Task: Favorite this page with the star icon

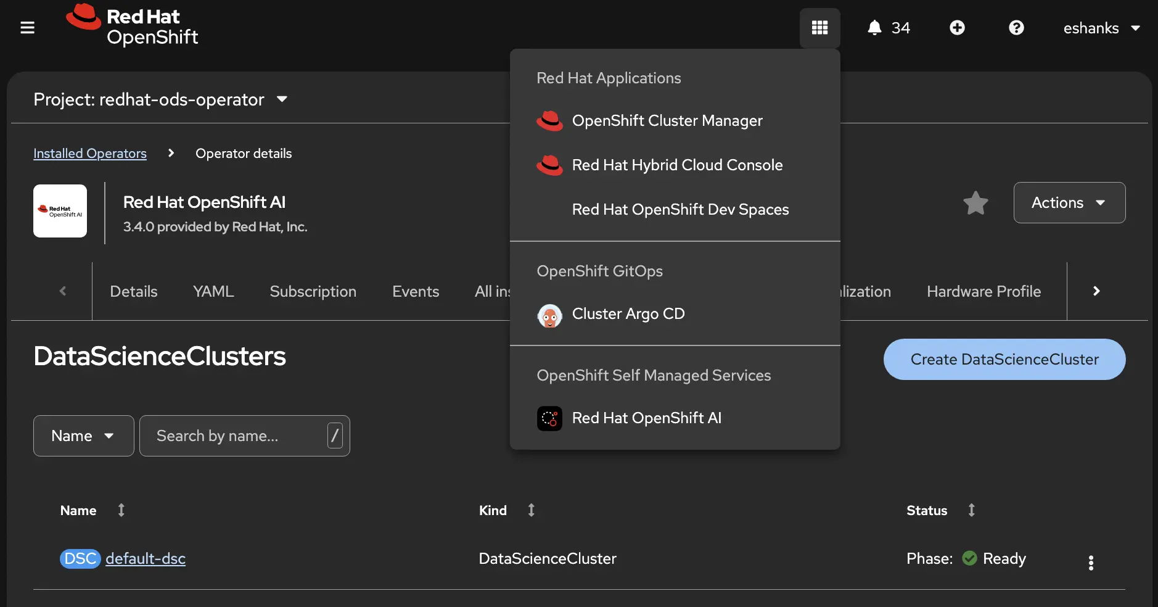Action: [x=975, y=202]
